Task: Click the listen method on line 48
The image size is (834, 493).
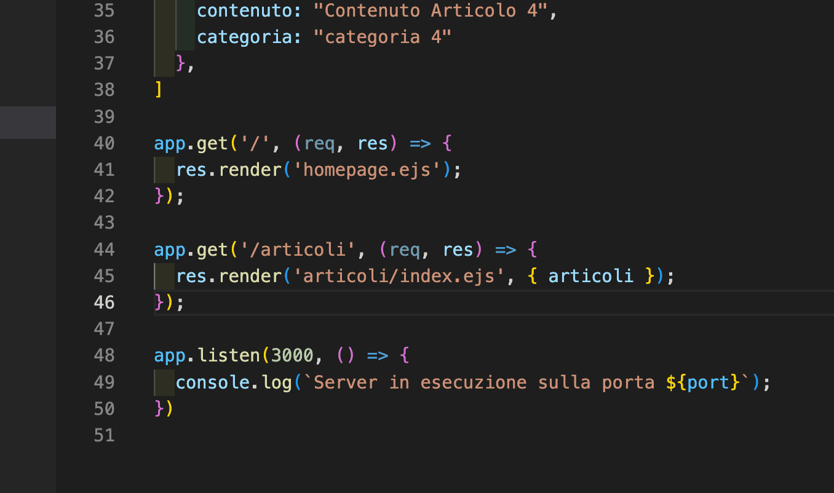Action: click(228, 355)
